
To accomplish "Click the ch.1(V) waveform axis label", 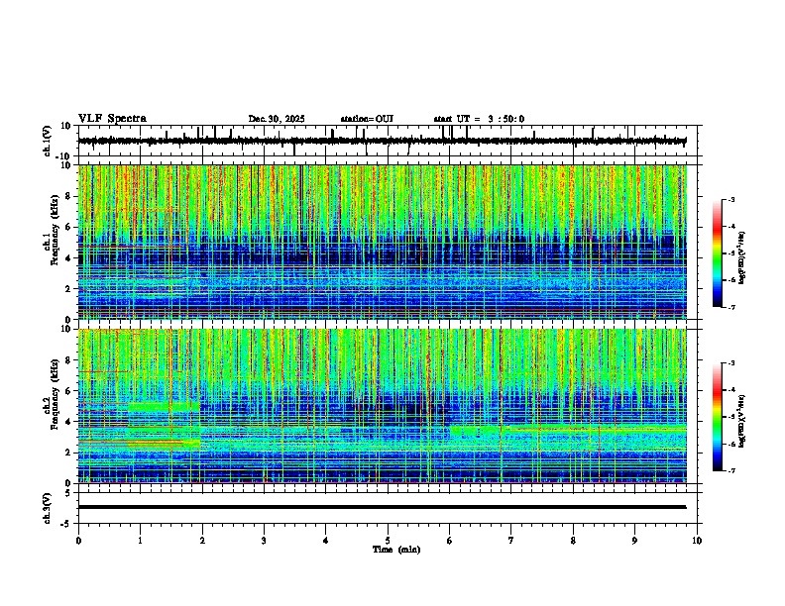I will 48,141.
